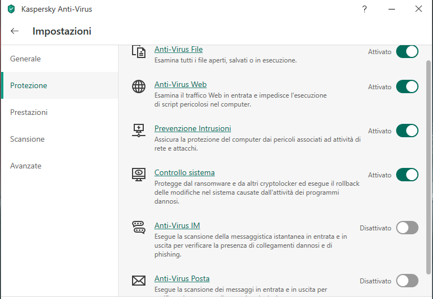Click the Prevenzione Intrusioni network icon
Viewport: 433px width, 299px height.
(x=138, y=131)
